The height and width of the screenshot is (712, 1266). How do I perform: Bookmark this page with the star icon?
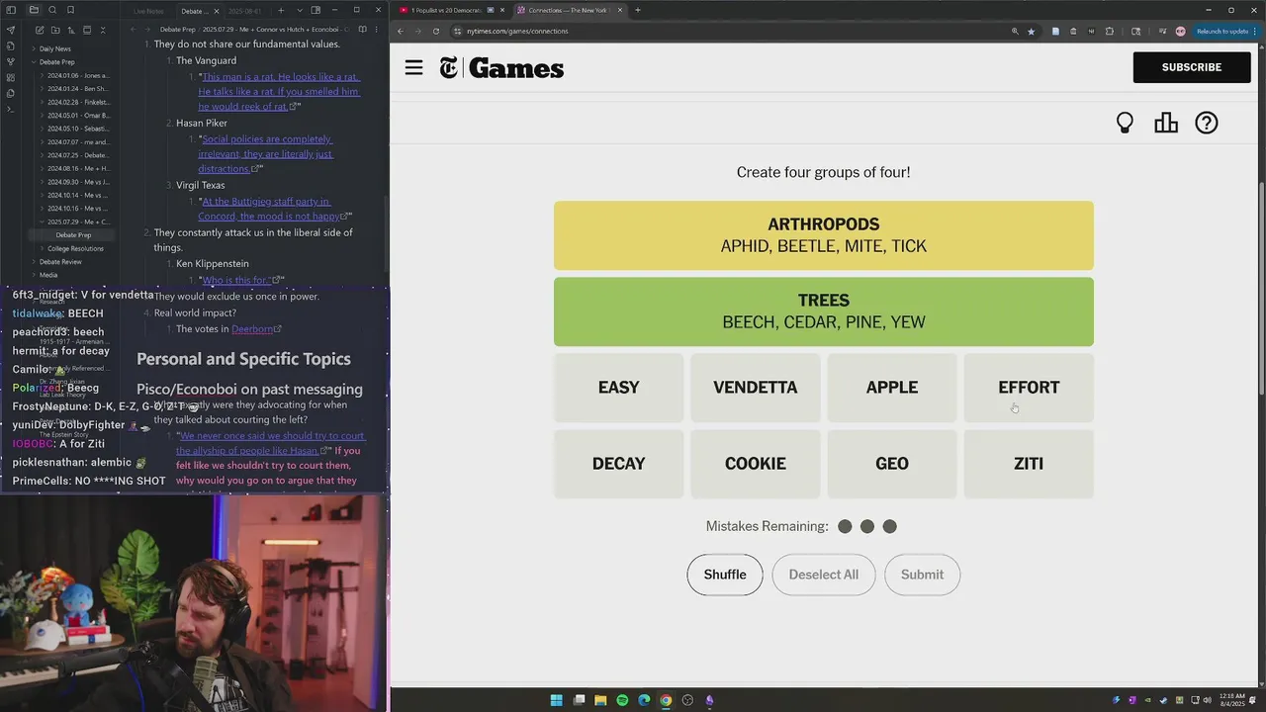tap(1031, 31)
